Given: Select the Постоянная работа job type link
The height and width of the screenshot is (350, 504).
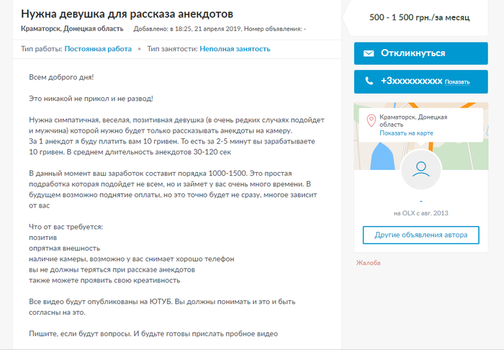Looking at the screenshot, I should [x=98, y=49].
